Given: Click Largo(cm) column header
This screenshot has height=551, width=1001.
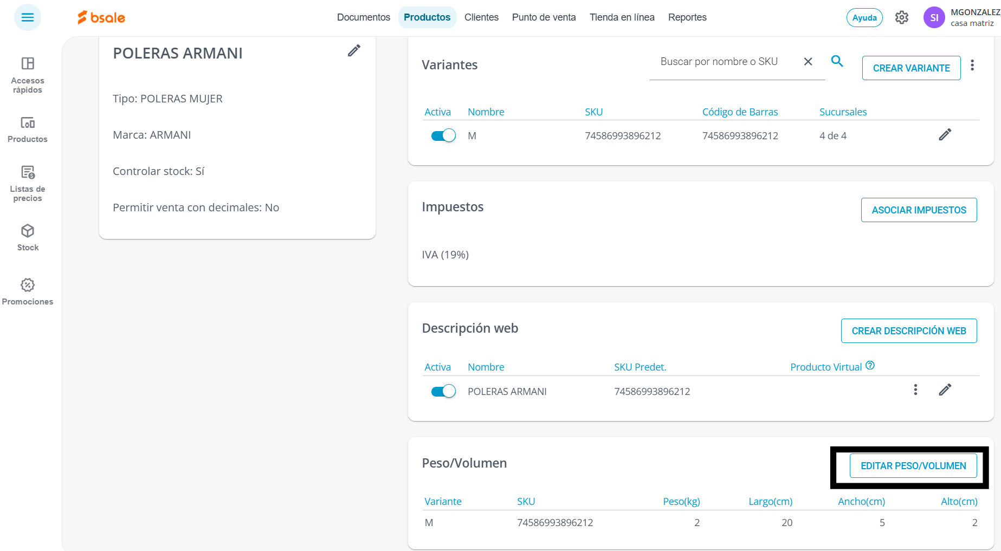Looking at the screenshot, I should pos(771,502).
